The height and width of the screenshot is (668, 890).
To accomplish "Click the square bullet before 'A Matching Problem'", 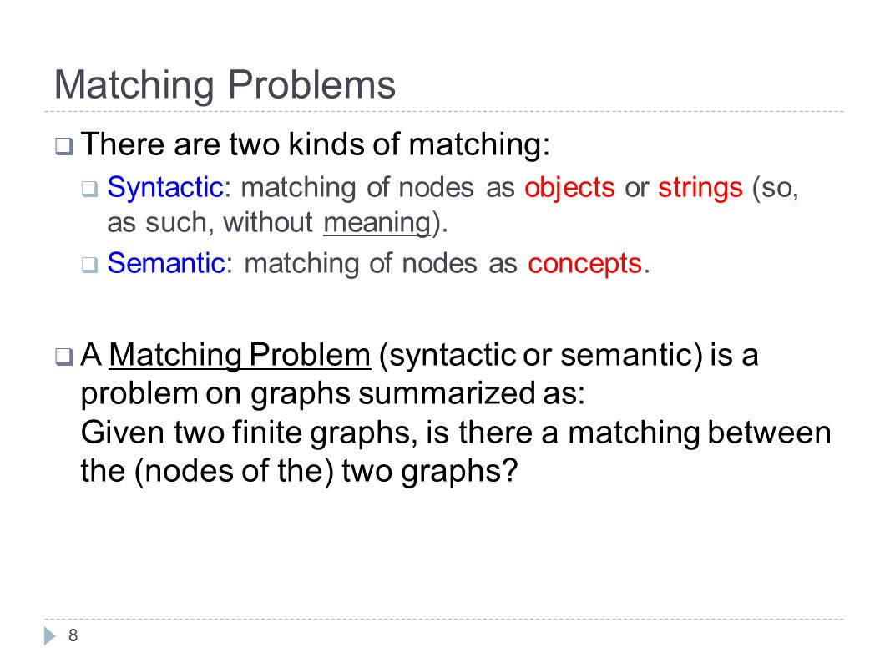I will coord(63,357).
